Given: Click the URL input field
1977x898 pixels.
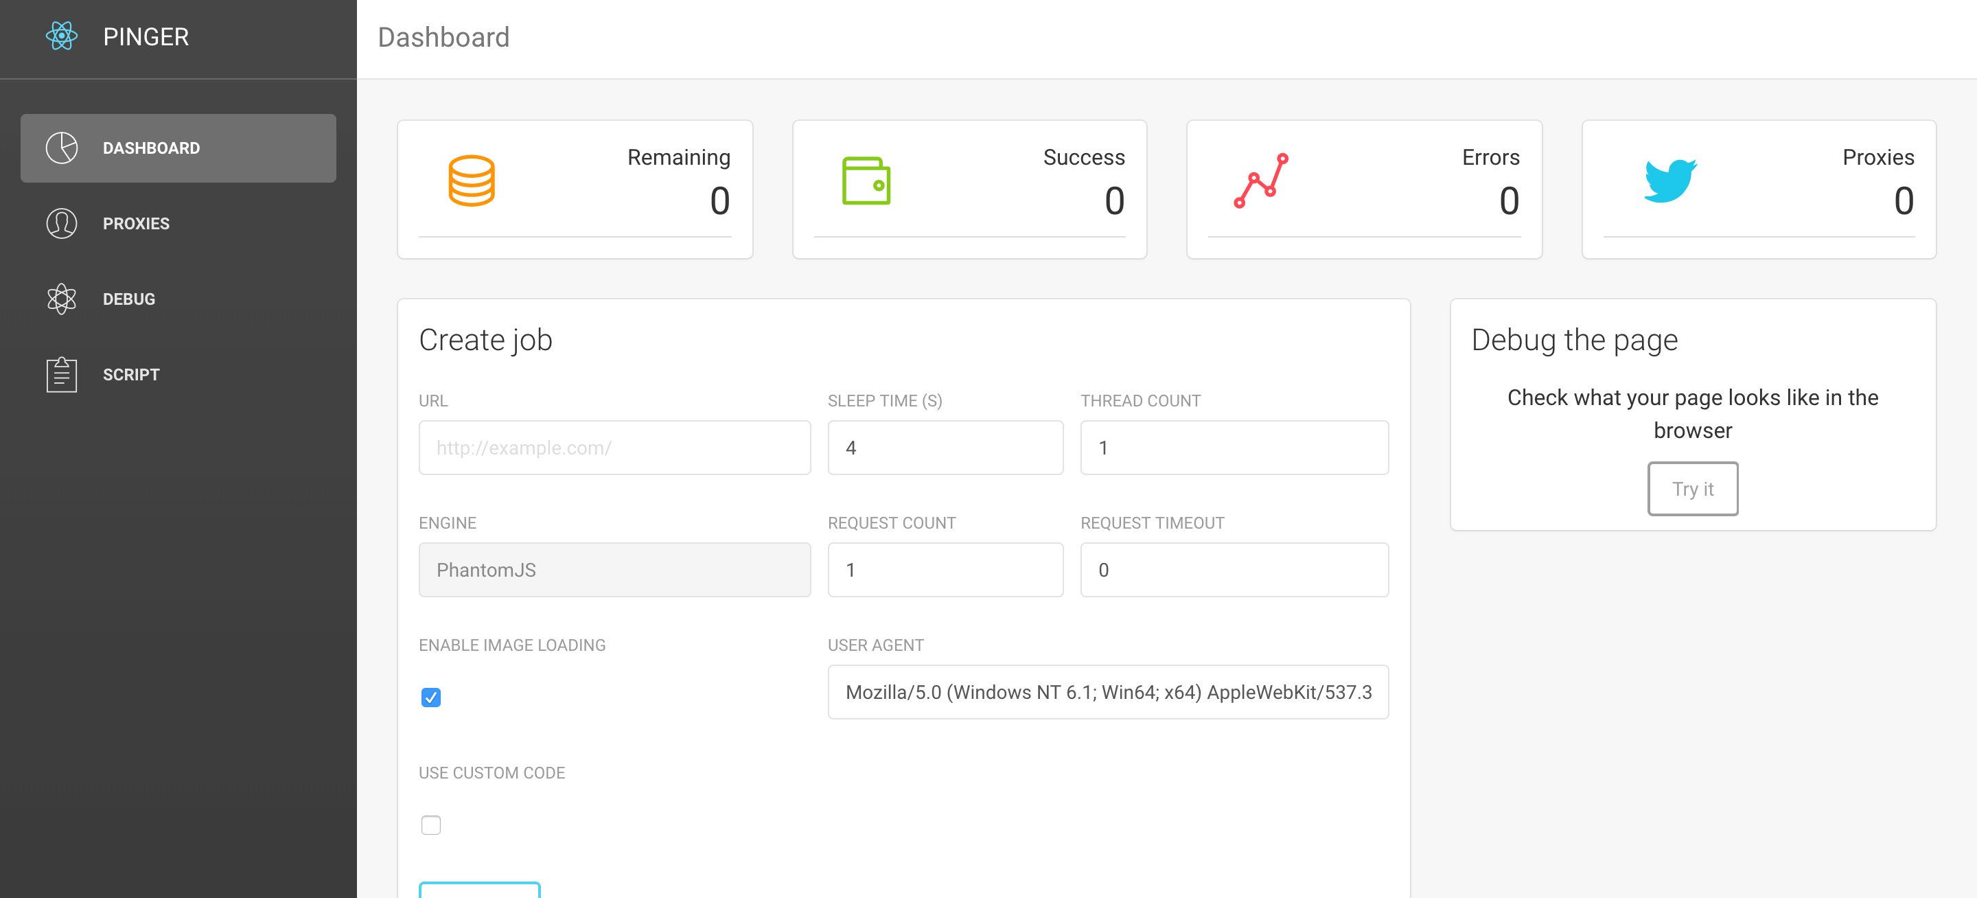Looking at the screenshot, I should click(x=614, y=448).
